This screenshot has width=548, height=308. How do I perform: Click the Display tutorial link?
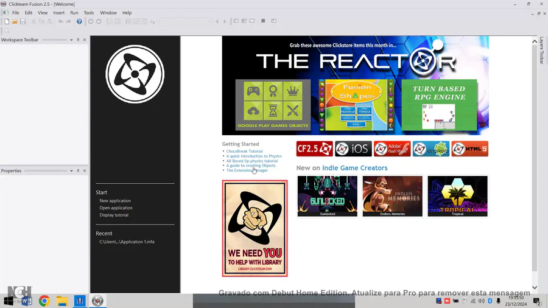(114, 215)
